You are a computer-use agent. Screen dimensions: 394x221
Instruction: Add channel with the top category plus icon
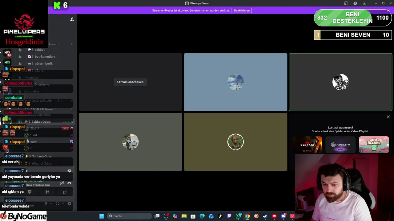click(x=72, y=44)
